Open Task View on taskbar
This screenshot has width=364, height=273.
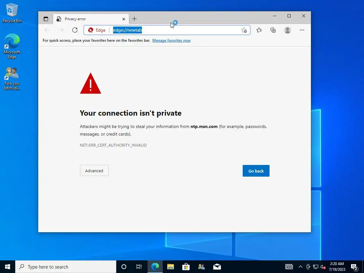139,267
